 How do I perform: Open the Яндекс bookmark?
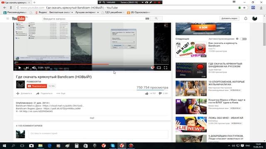point(41,12)
